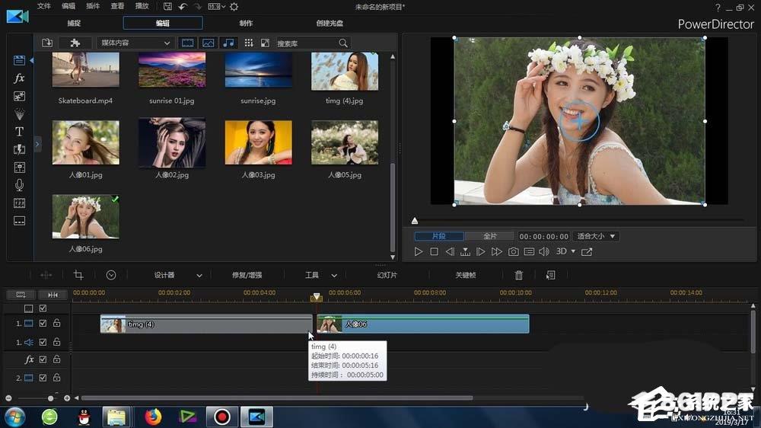Open the Voice-Over microphone room

pos(19,185)
